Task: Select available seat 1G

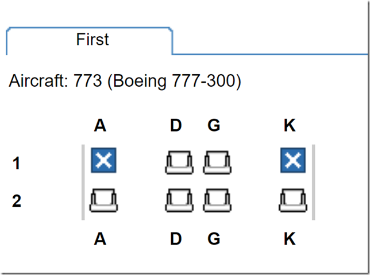Action: pos(217,162)
